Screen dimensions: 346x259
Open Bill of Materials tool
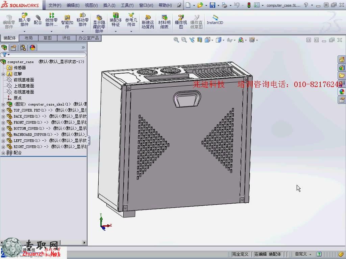164,22
